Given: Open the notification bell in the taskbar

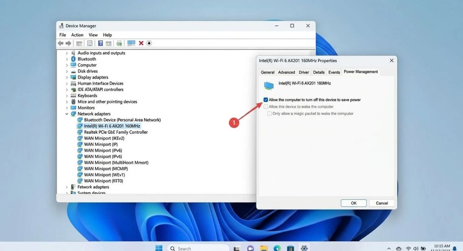Looking at the screenshot, I should point(455,248).
